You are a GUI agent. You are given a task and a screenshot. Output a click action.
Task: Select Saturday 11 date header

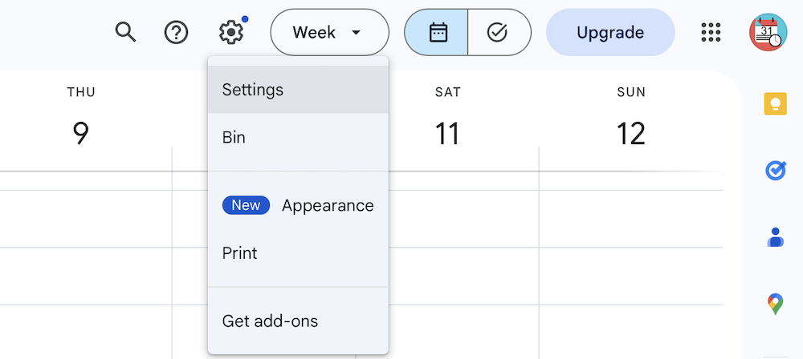pos(447,134)
